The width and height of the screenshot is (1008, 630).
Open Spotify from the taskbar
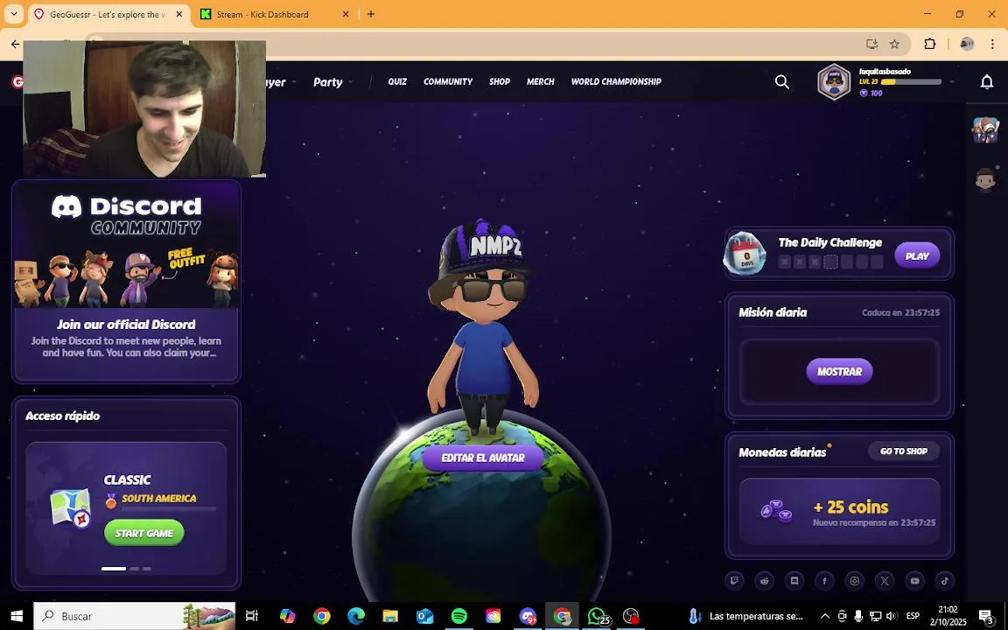click(459, 616)
